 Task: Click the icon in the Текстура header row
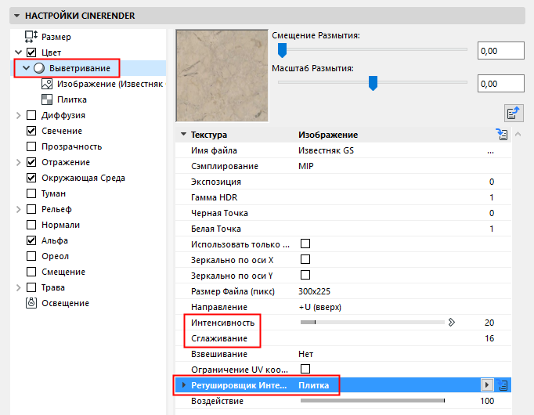pos(503,135)
